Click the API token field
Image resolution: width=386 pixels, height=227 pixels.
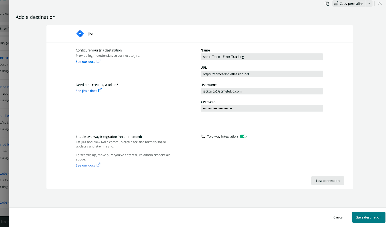click(x=262, y=109)
